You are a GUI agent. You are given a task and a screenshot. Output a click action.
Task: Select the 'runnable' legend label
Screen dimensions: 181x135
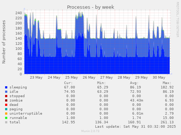[x=18, y=118]
